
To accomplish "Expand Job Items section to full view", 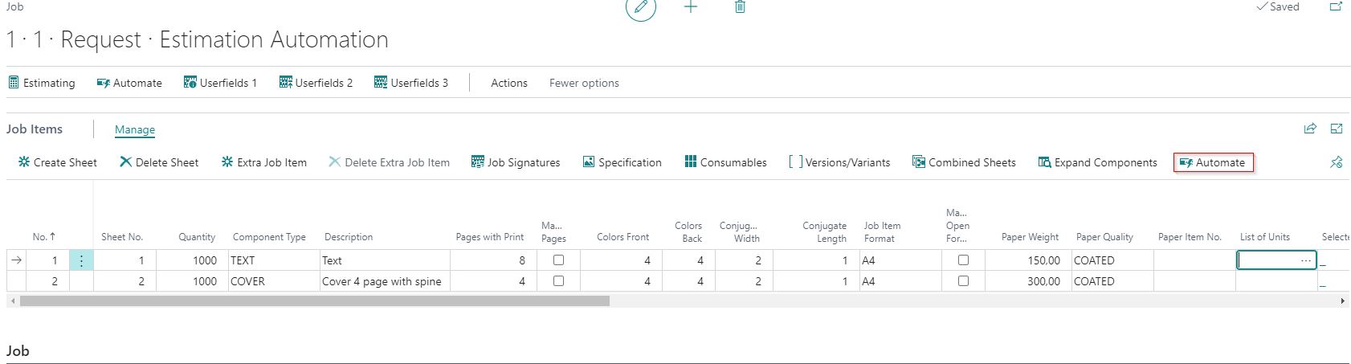I will tap(1337, 129).
